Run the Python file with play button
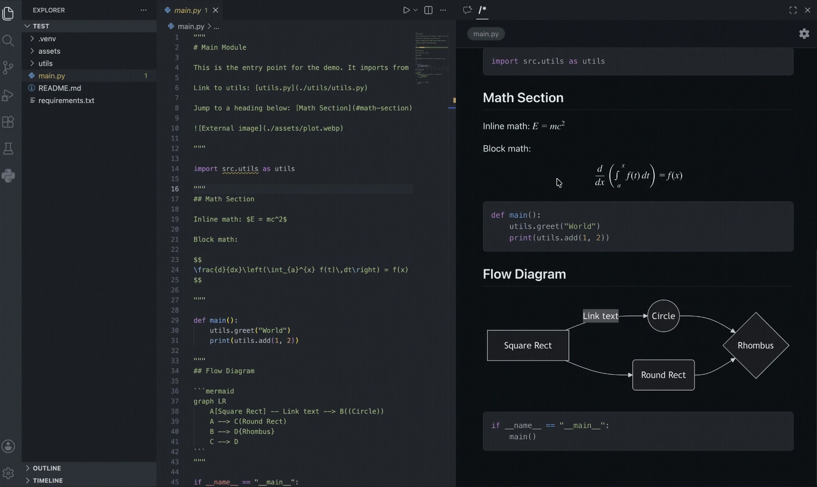This screenshot has width=817, height=487. (x=406, y=10)
